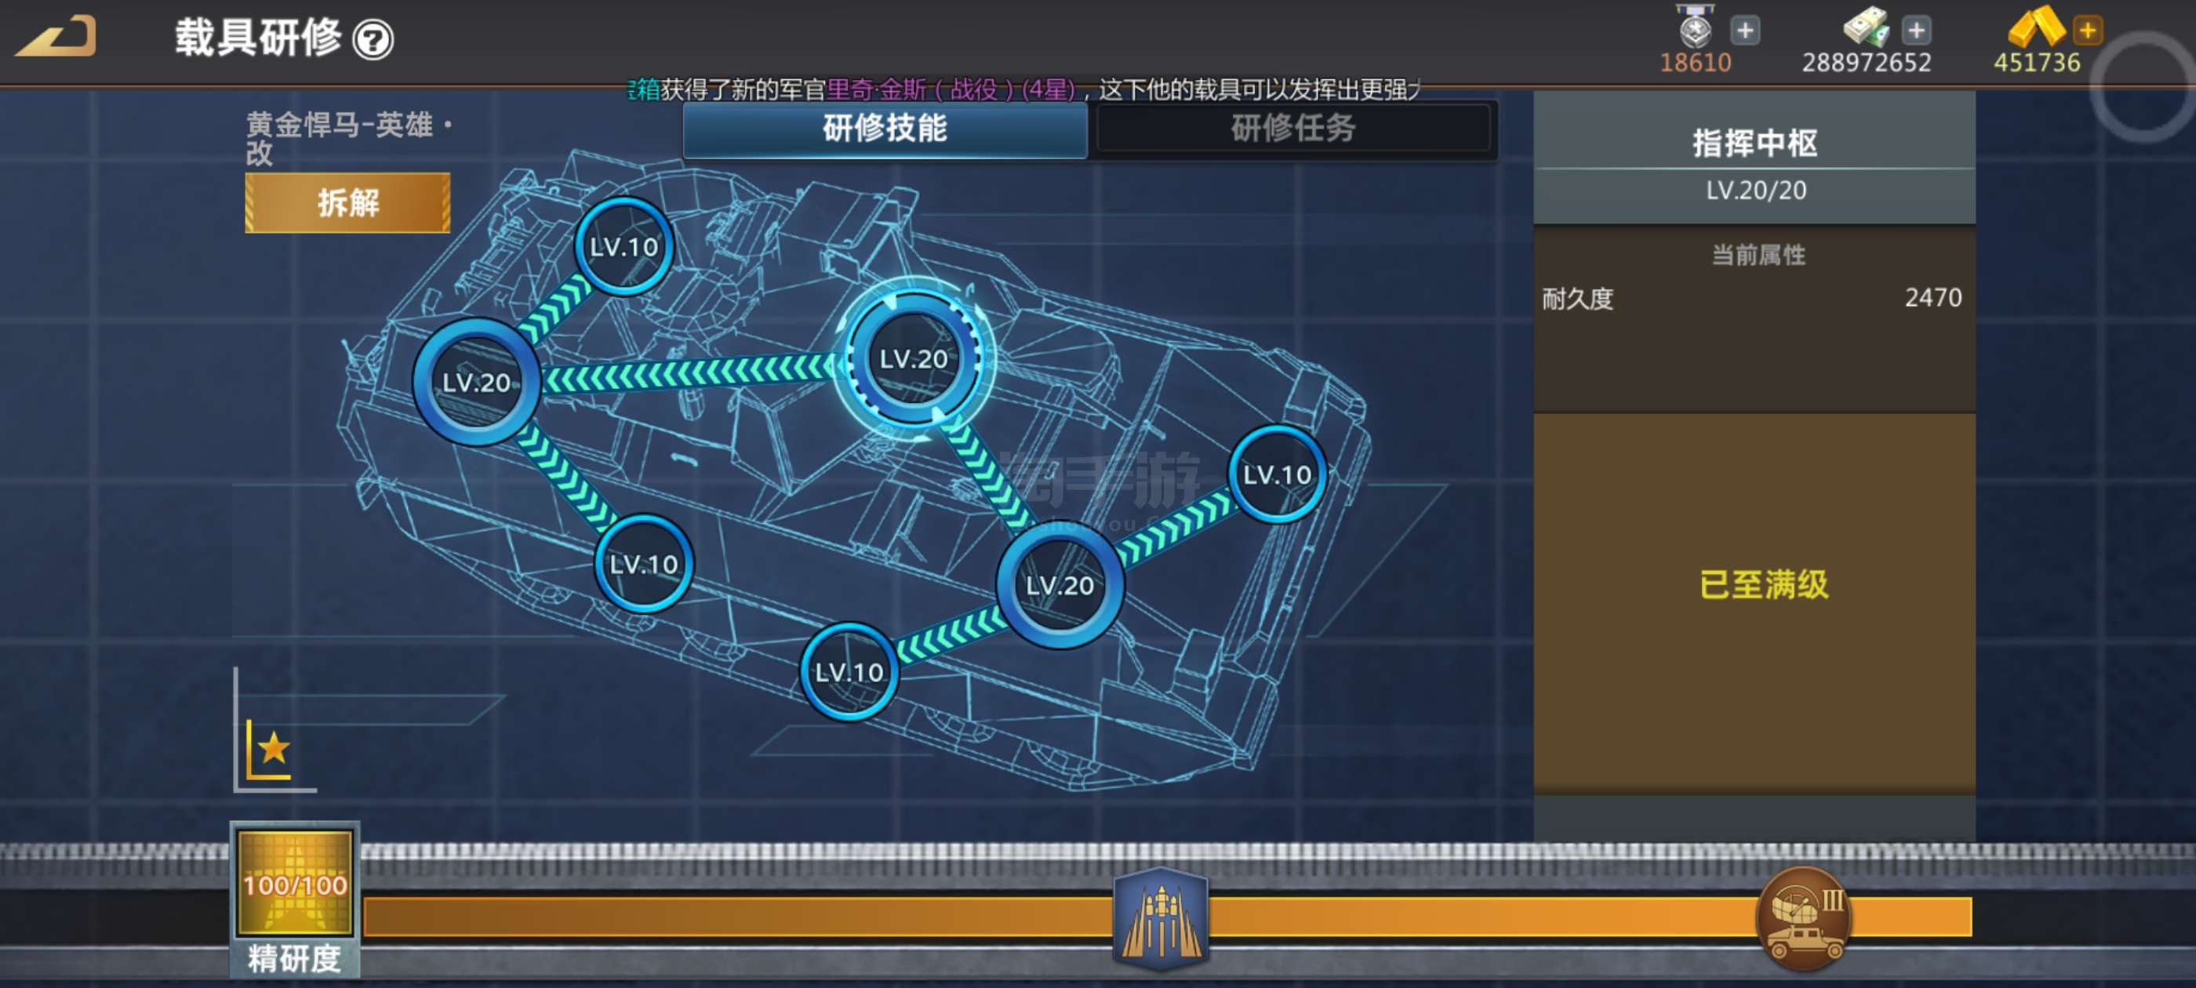Click the scrolling announcement about 里奇·金斯
This screenshot has width=2196, height=988.
click(1023, 89)
